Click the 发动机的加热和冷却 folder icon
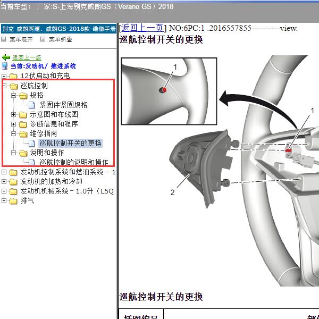The image size is (319, 319). tap(13, 182)
